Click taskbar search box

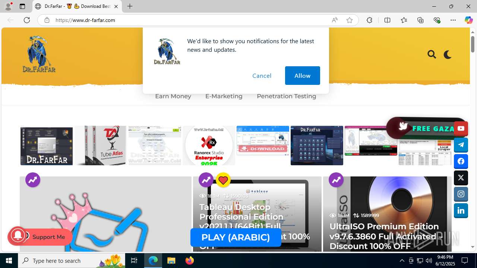tap(72, 261)
